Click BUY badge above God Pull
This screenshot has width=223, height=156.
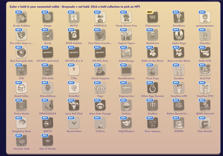tap(202, 65)
